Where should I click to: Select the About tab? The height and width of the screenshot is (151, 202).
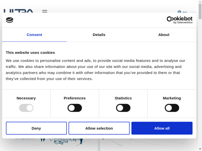[164, 35]
